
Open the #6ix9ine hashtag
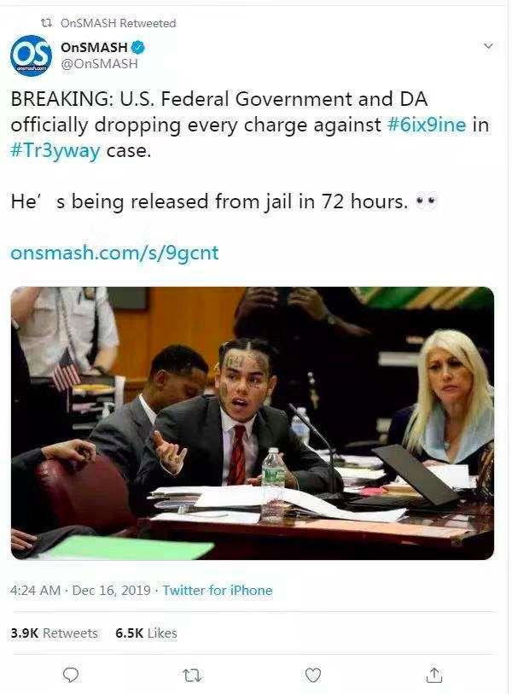(427, 125)
